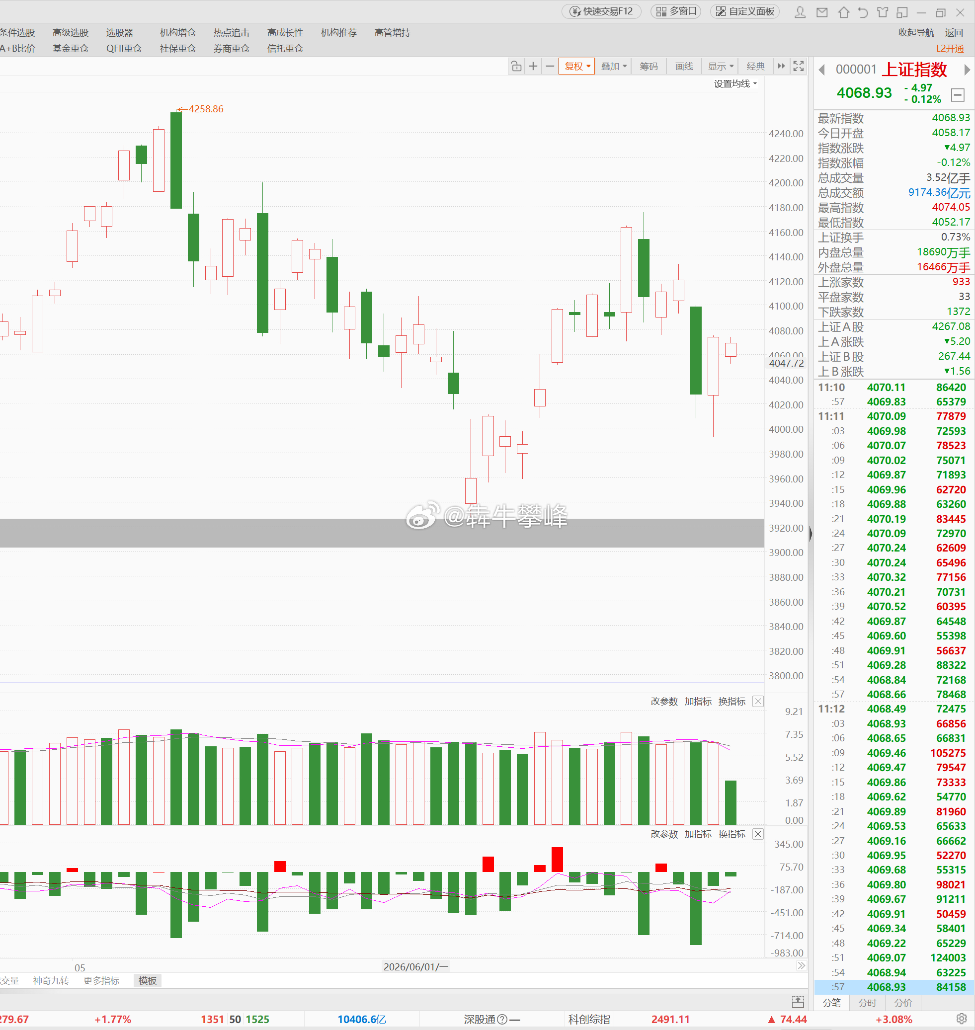Click 科创综指 in the status bar
Screen dimensions: 975x1030
(589, 1019)
